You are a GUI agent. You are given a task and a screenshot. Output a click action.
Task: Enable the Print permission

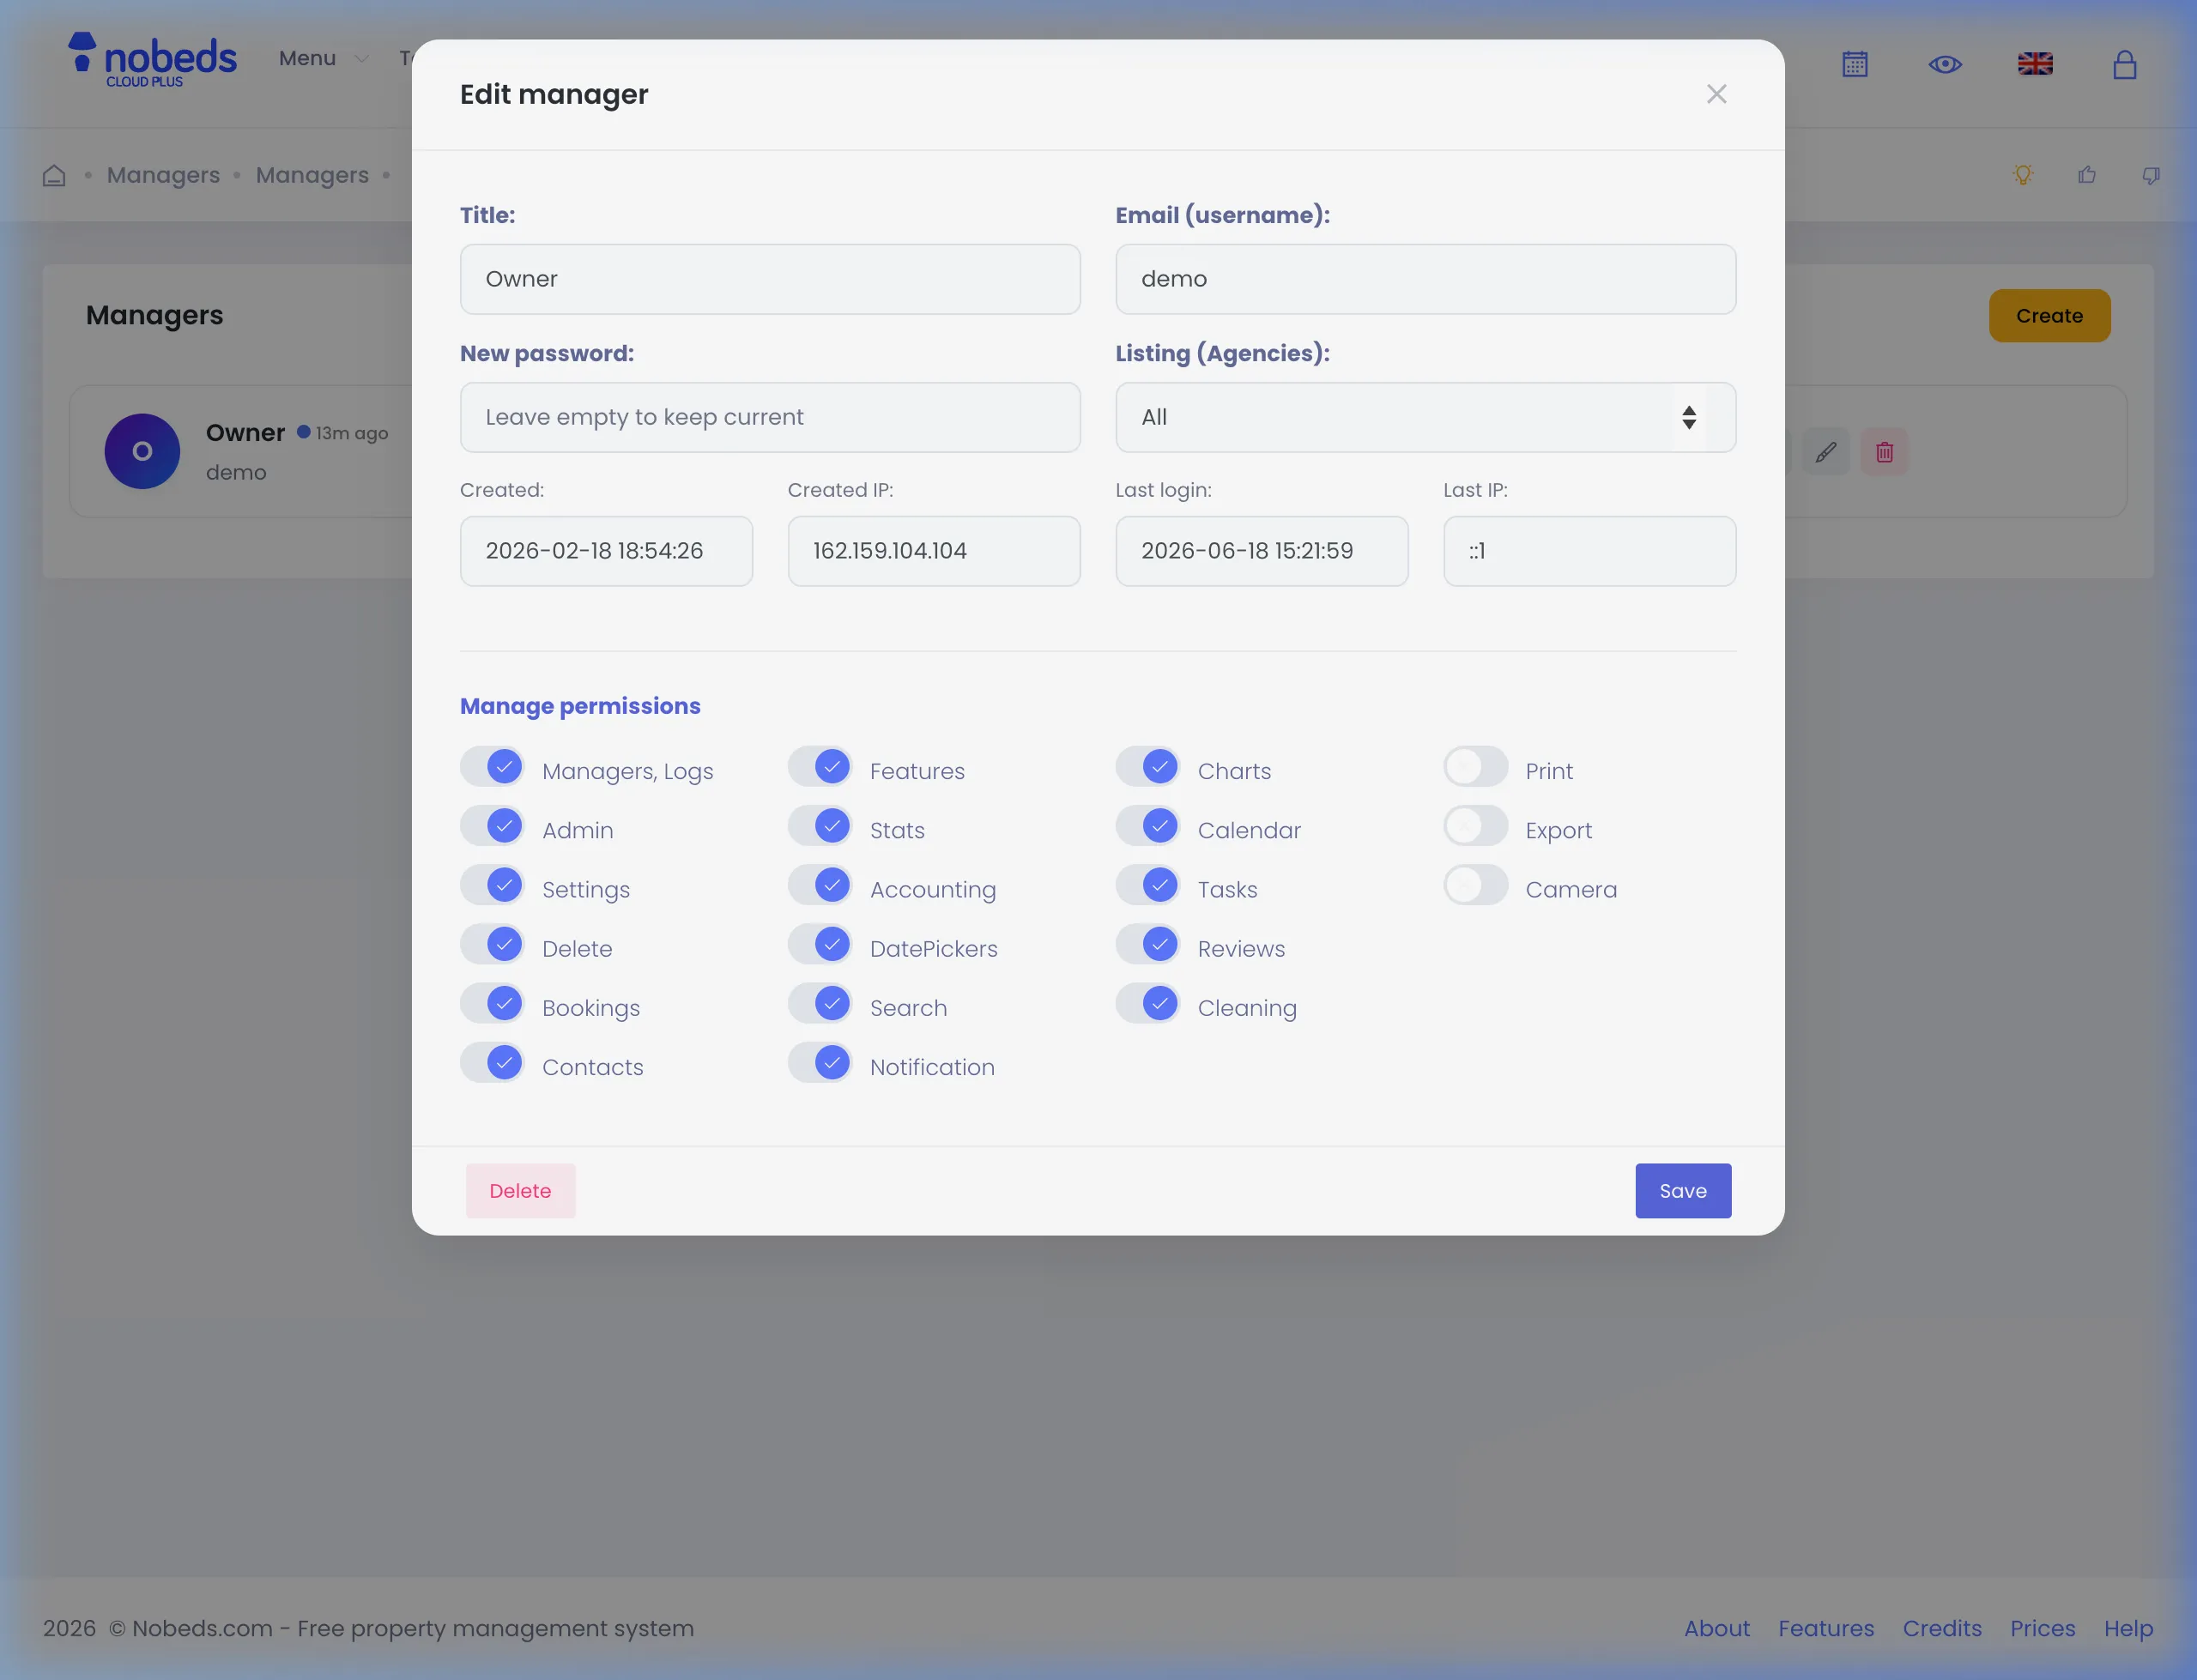click(x=1476, y=768)
